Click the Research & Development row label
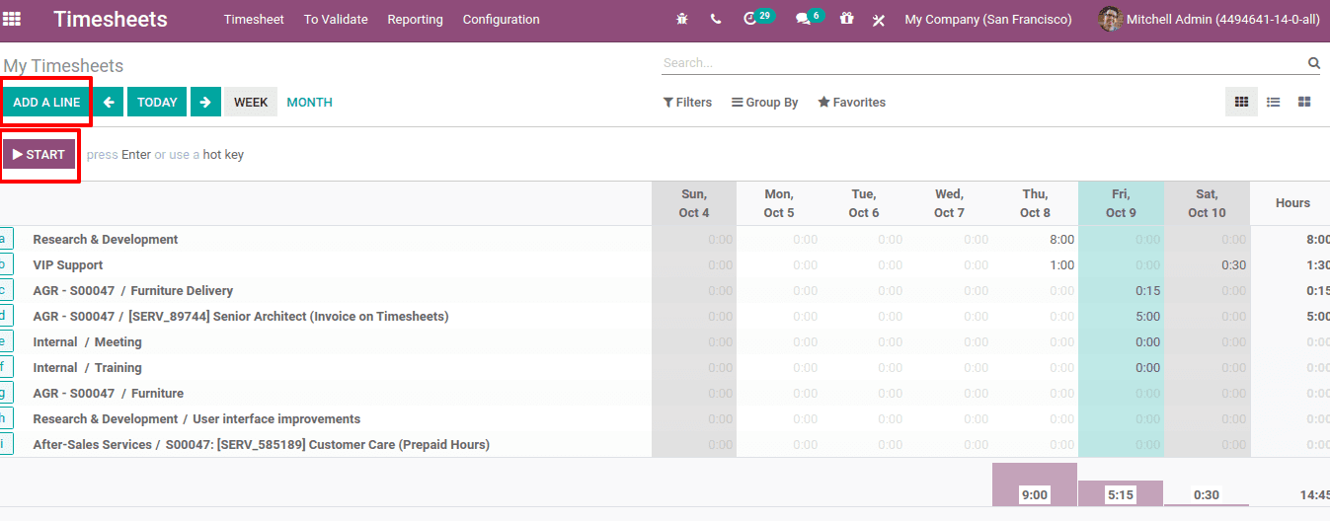The height and width of the screenshot is (521, 1330). [x=106, y=239]
